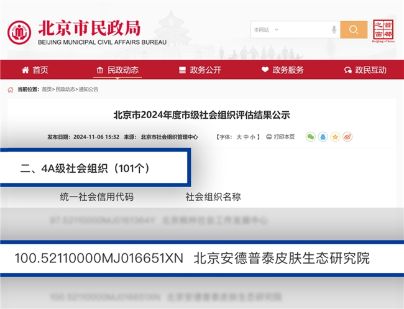The width and height of the screenshot is (404, 309).
Task: Click the home icon beside 首页
Action: [25, 70]
